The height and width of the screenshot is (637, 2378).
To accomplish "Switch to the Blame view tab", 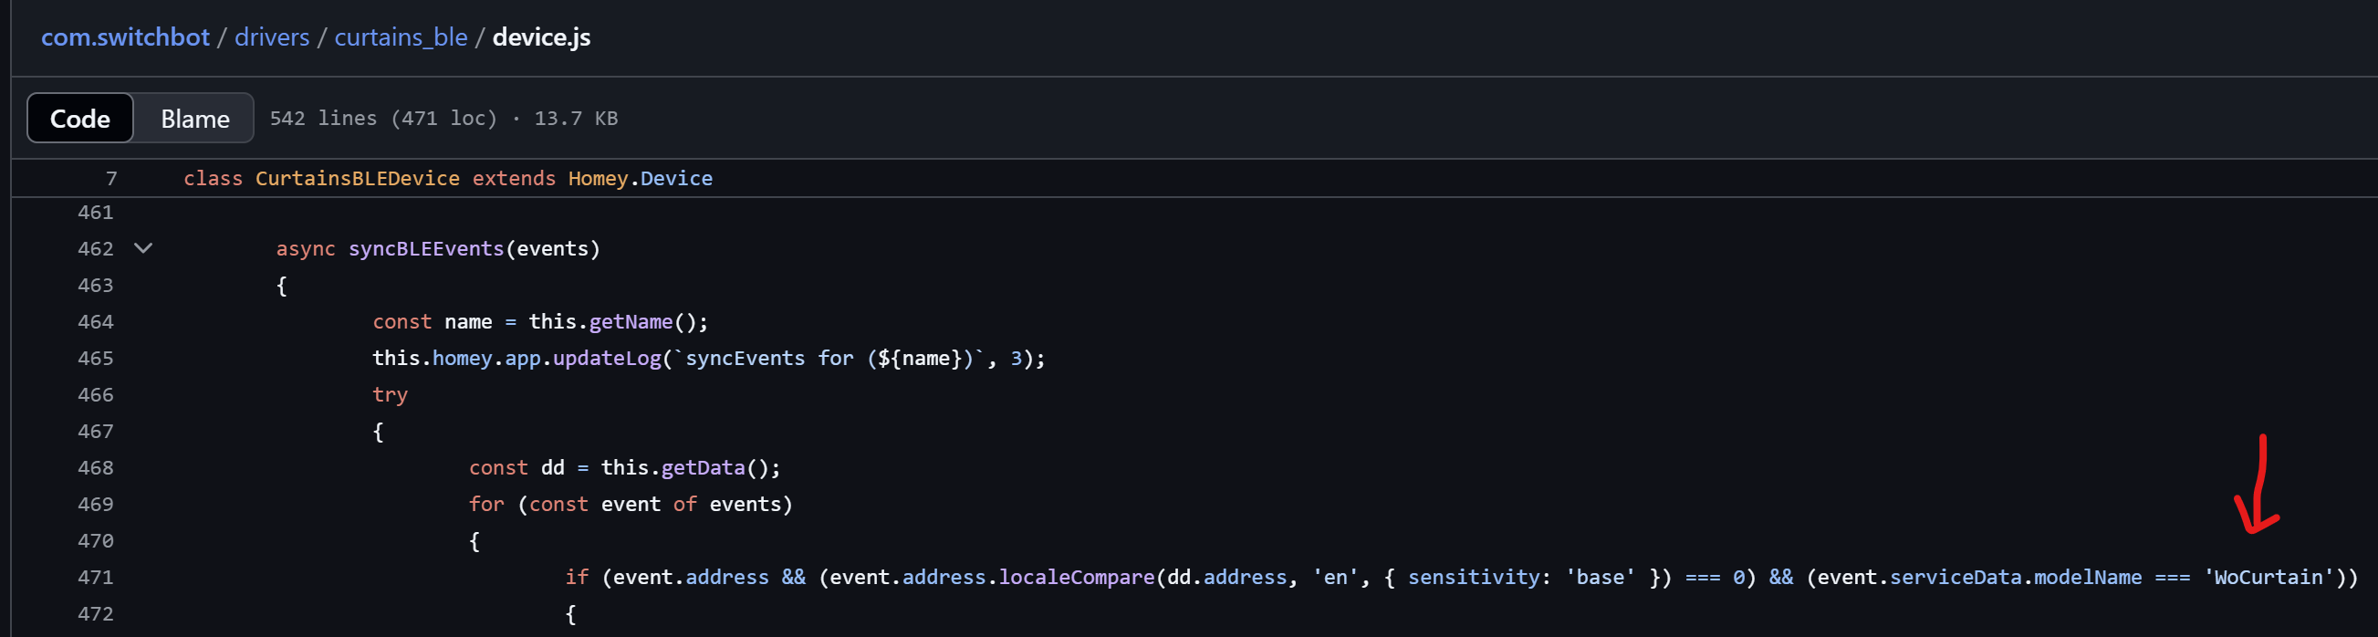I will pyautogui.click(x=194, y=118).
